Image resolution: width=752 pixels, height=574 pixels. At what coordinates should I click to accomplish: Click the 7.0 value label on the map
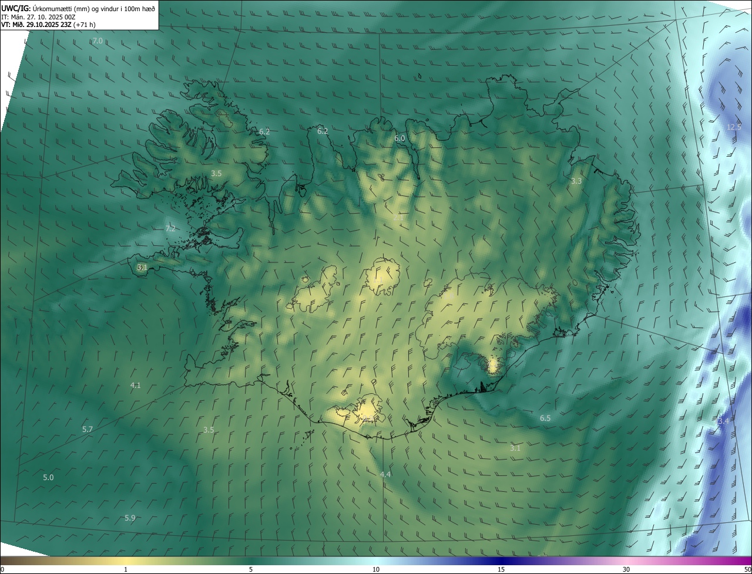(x=98, y=40)
